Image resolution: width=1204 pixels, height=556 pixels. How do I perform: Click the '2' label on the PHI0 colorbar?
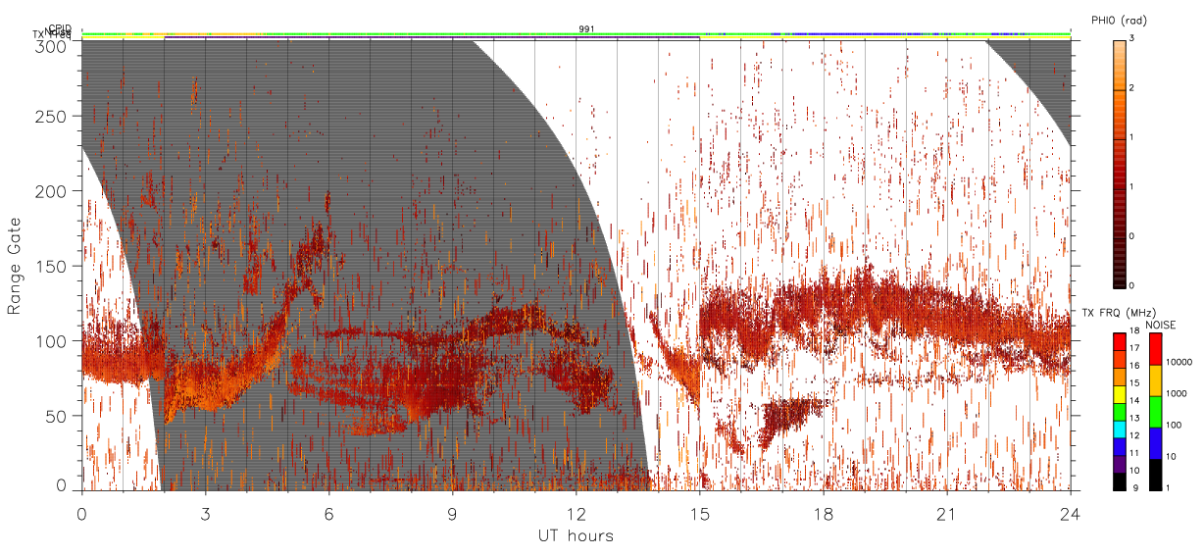[1130, 89]
